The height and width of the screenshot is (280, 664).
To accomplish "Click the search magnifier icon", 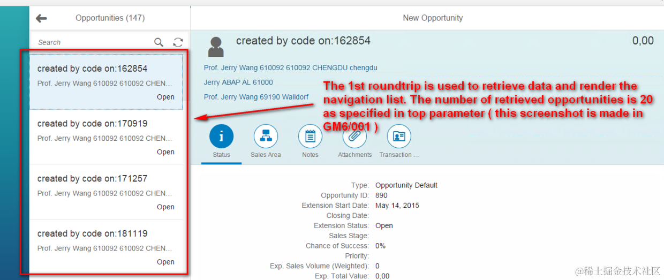I will [x=159, y=42].
